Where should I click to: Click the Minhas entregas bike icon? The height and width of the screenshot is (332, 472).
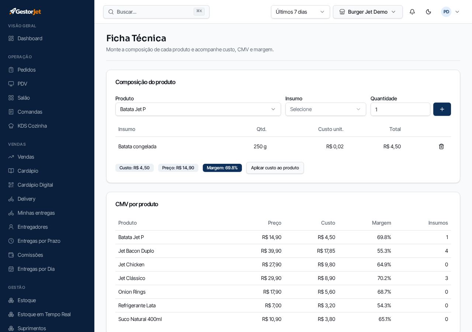(x=11, y=213)
